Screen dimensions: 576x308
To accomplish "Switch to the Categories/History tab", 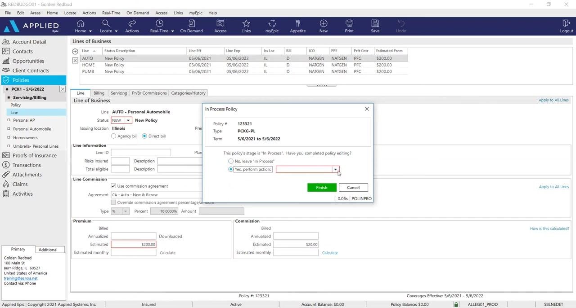I will click(x=189, y=93).
